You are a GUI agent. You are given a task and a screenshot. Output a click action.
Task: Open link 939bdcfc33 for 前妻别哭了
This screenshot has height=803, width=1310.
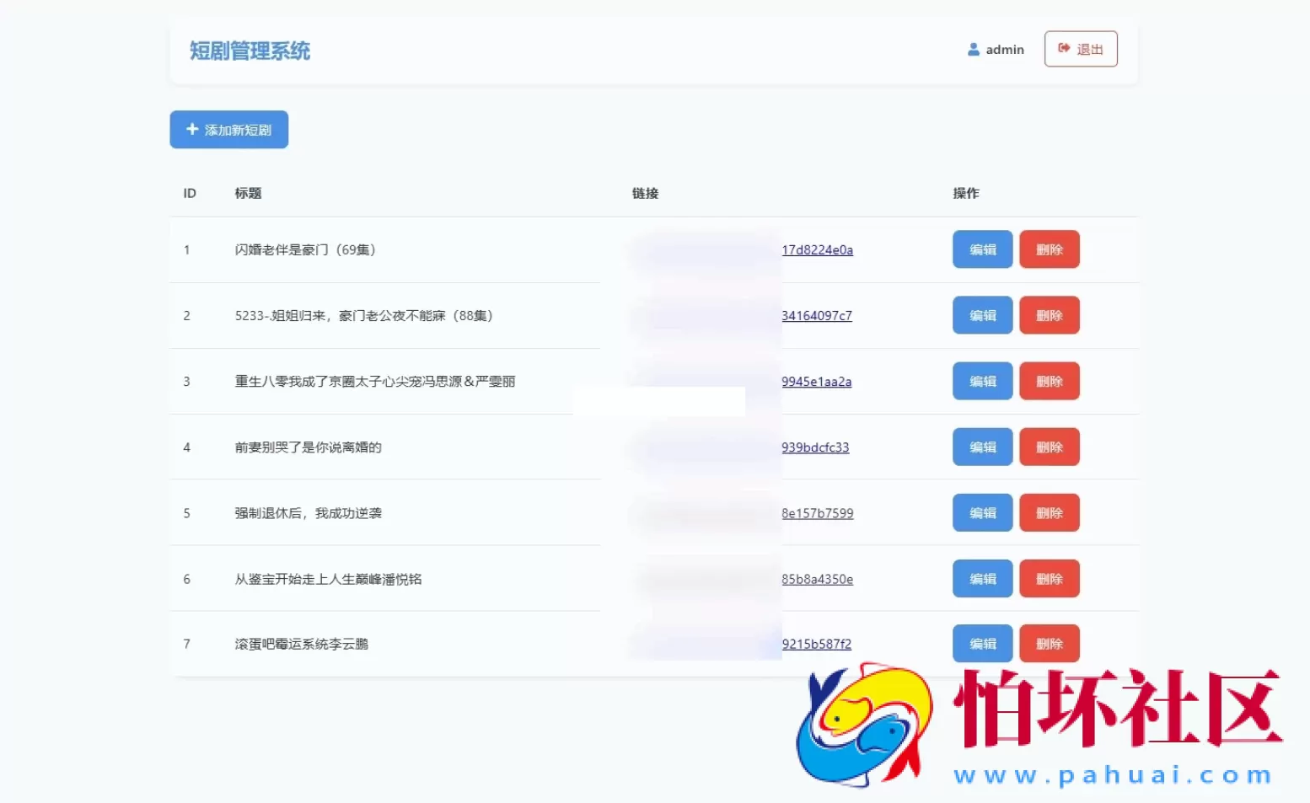coord(815,447)
